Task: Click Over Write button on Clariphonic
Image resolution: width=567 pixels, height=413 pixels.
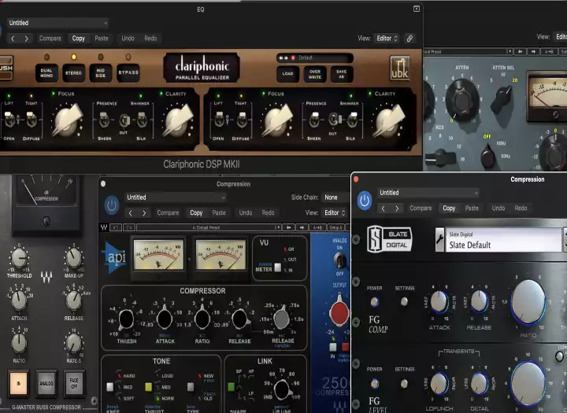Action: coord(315,74)
